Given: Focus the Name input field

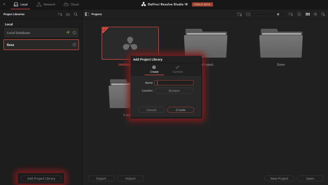Looking at the screenshot, I should pos(174,83).
